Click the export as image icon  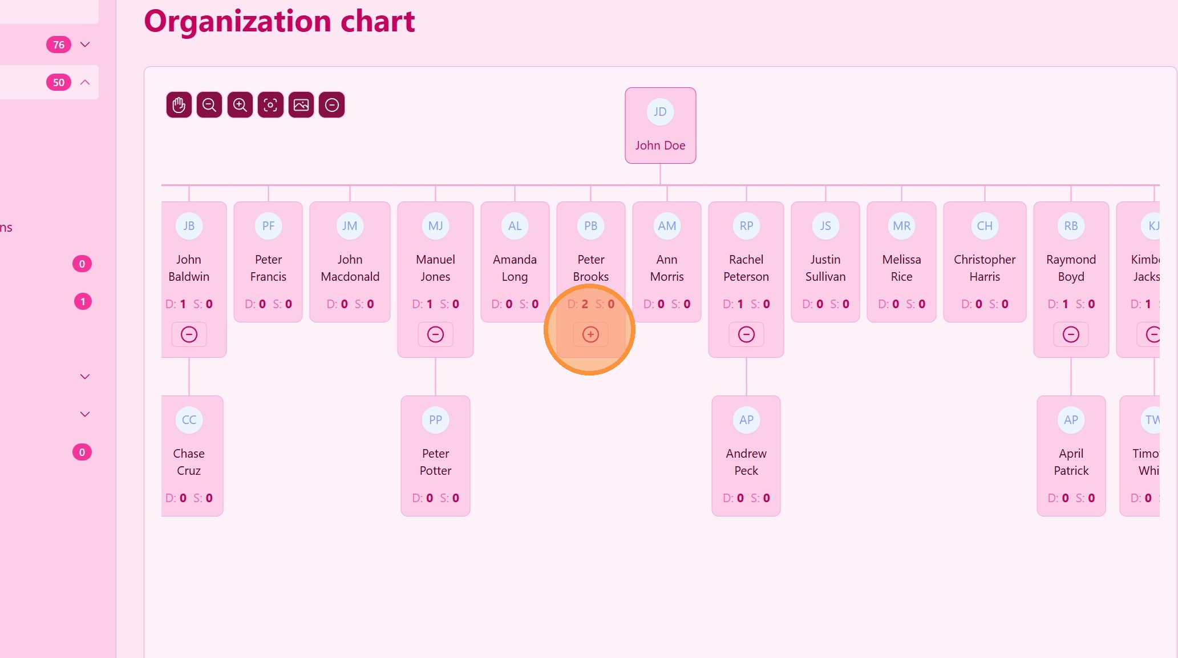click(x=301, y=105)
